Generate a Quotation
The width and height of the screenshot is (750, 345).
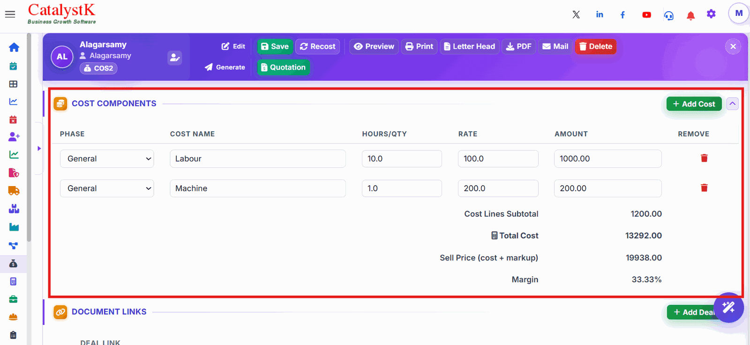(x=283, y=67)
